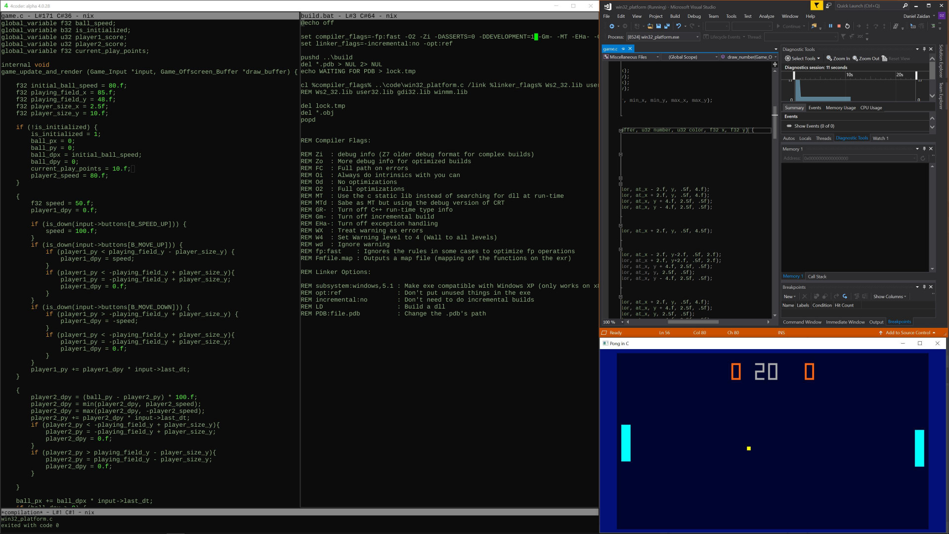
Task: Restart the debug session icon
Action: pos(847,26)
